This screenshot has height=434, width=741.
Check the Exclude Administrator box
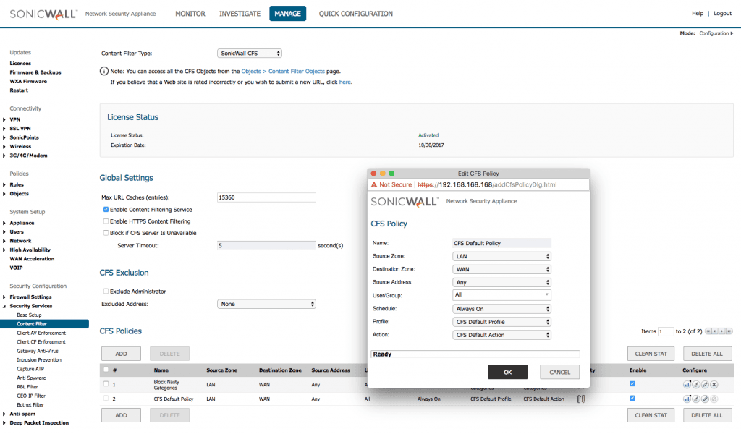click(x=106, y=292)
